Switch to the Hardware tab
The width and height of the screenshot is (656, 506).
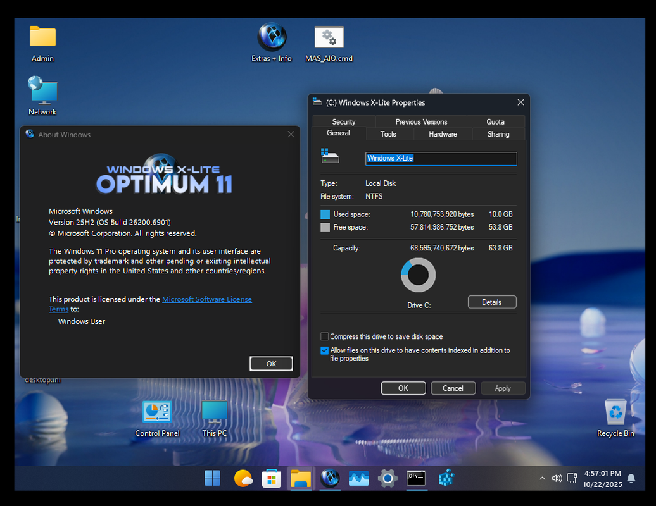[x=443, y=134]
